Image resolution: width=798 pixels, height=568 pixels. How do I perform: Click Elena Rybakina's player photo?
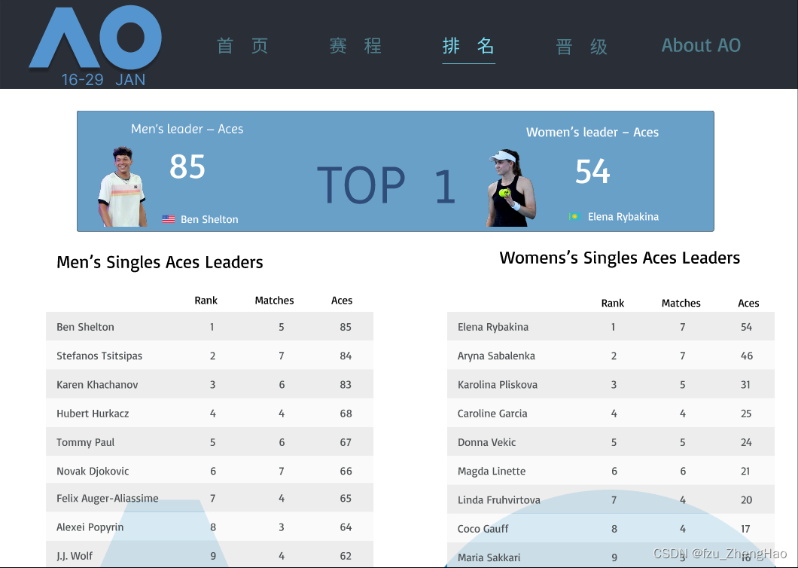511,188
